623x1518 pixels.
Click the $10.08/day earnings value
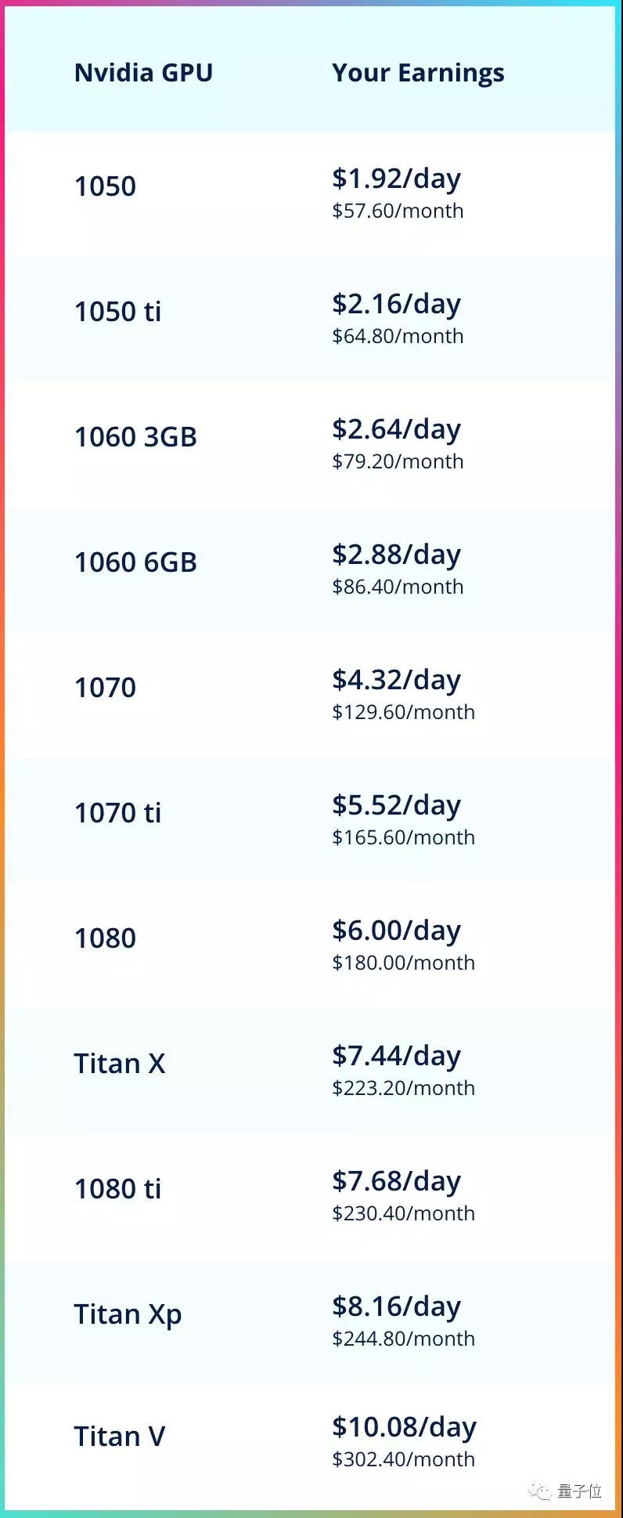coord(405,1428)
